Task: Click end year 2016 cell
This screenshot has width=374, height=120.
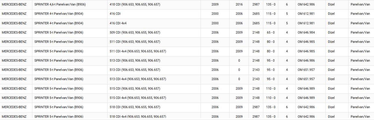Action: pyautogui.click(x=239, y=5)
